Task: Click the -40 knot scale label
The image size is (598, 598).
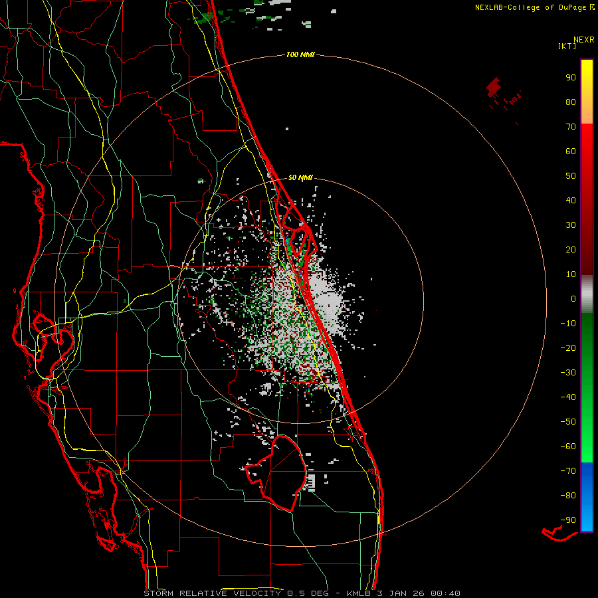Action: pyautogui.click(x=568, y=397)
